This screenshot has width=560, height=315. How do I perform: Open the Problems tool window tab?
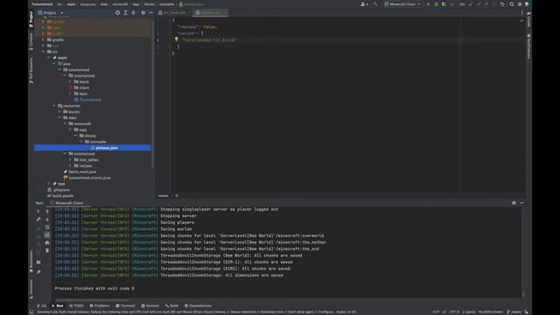click(100, 305)
